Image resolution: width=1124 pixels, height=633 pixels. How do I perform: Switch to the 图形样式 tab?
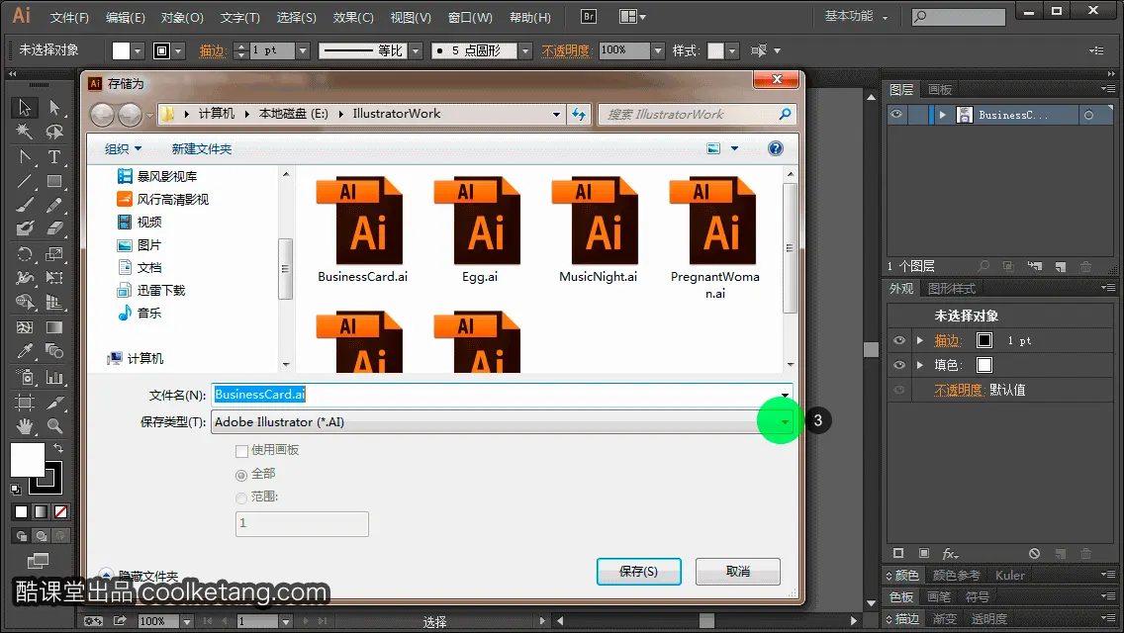pyautogui.click(x=952, y=288)
